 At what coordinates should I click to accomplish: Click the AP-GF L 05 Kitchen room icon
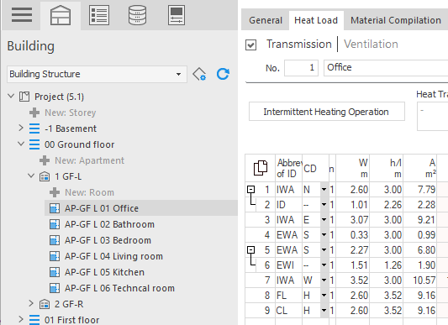(x=55, y=272)
